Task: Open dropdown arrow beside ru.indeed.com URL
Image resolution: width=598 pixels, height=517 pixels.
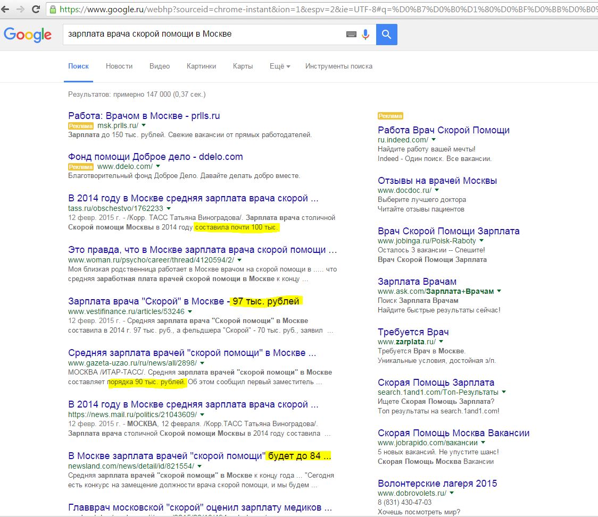Action: point(434,140)
